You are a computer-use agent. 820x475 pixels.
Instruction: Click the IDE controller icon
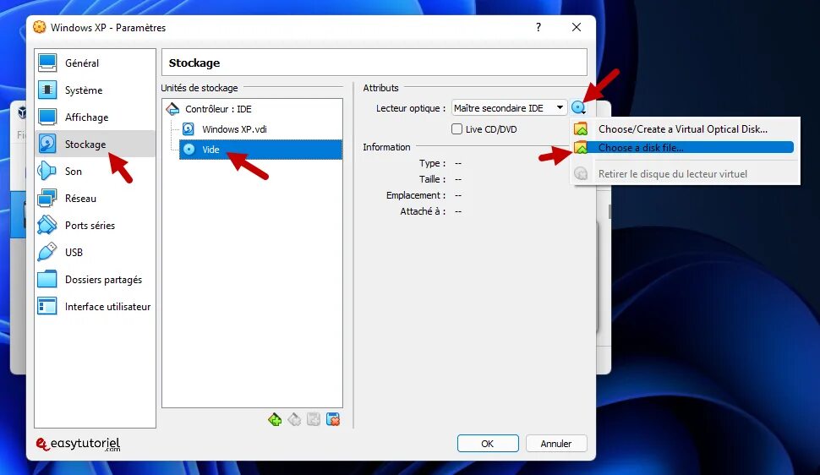[x=172, y=109]
